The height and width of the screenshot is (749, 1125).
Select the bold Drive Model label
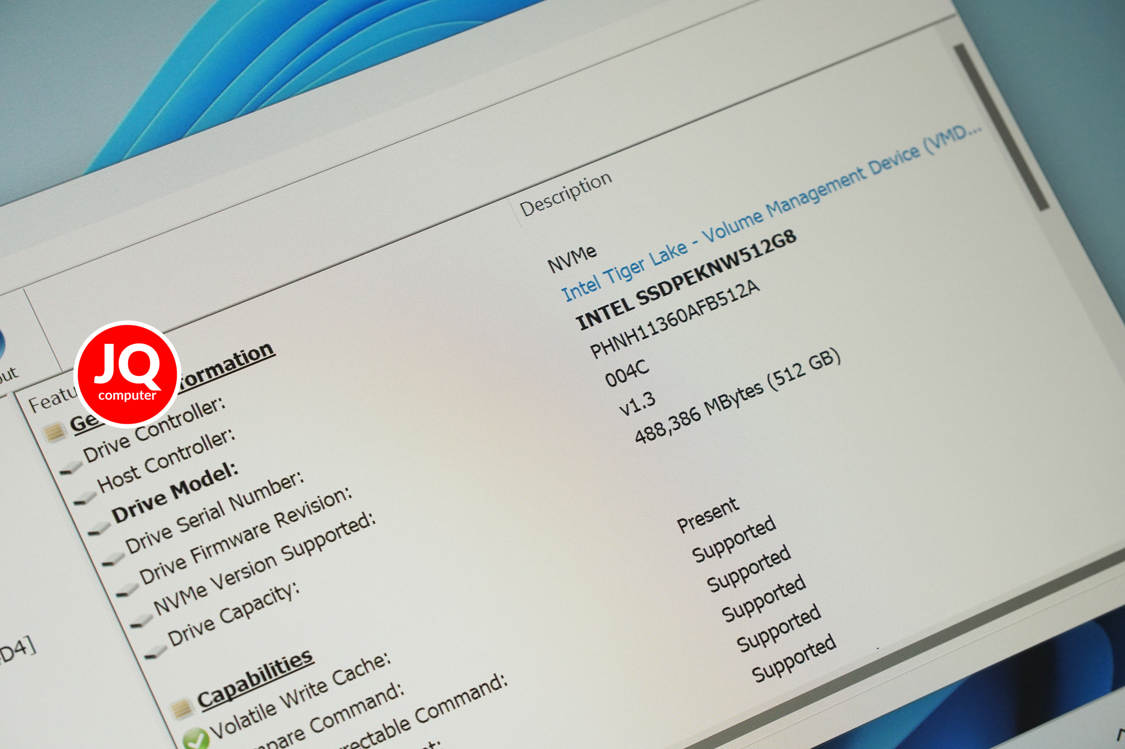[x=175, y=492]
